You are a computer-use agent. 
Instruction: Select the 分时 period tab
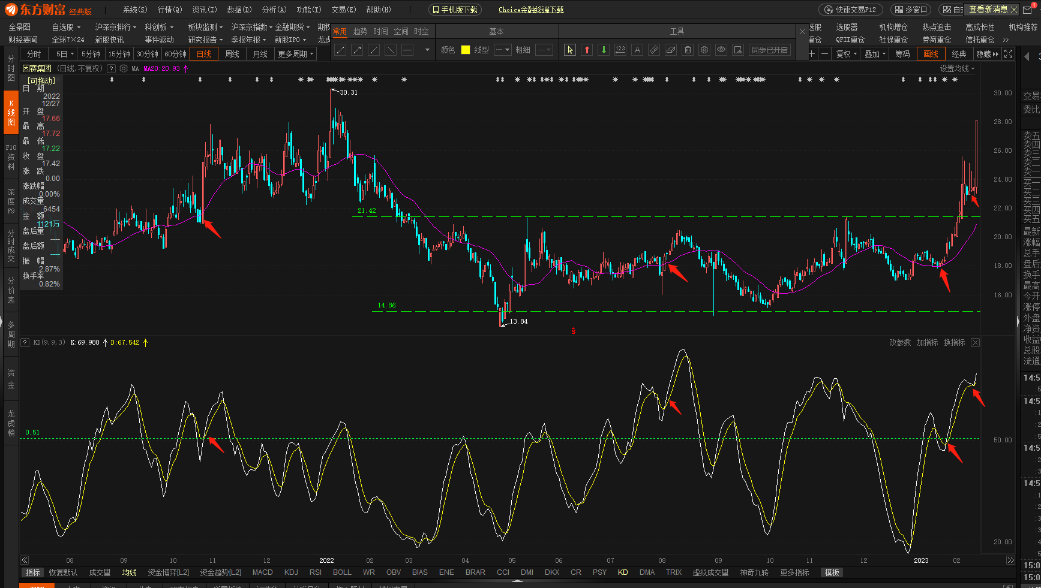34,54
